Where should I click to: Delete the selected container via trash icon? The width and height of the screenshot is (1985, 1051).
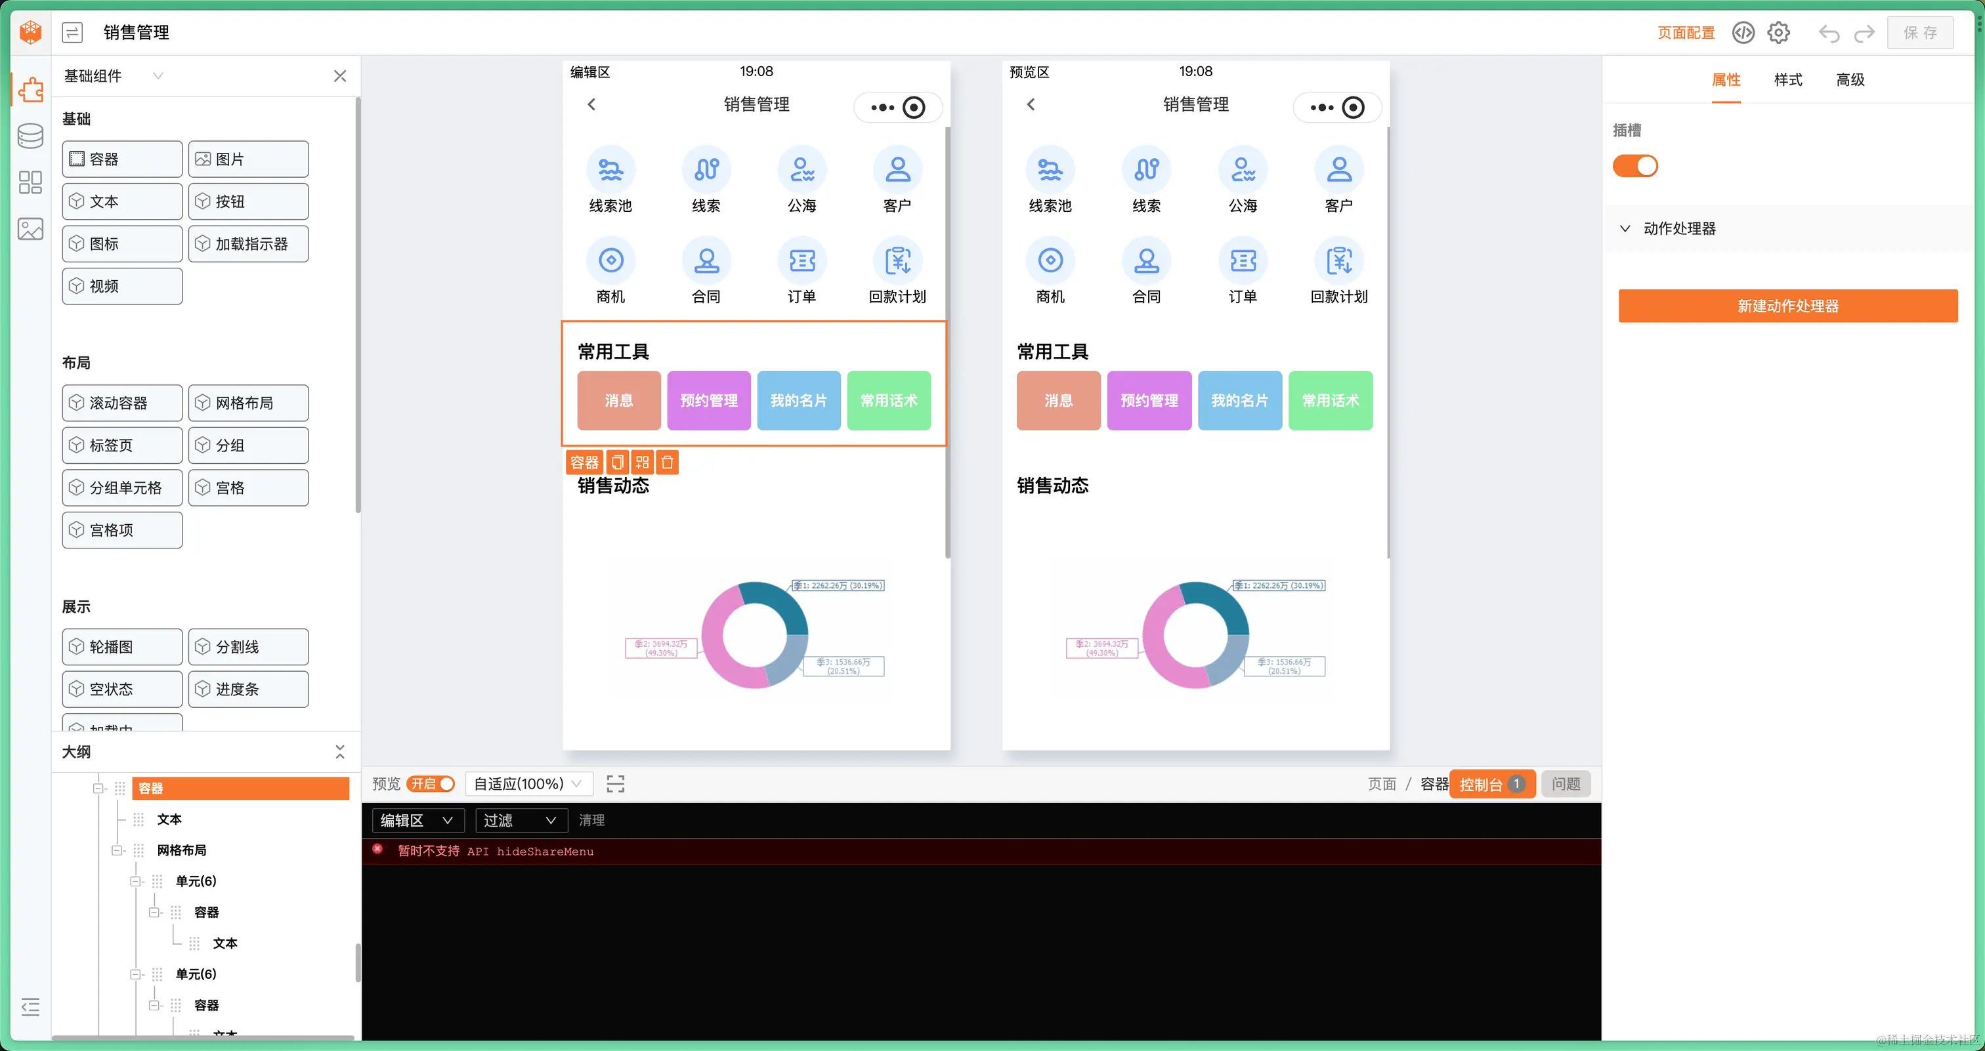pyautogui.click(x=668, y=462)
